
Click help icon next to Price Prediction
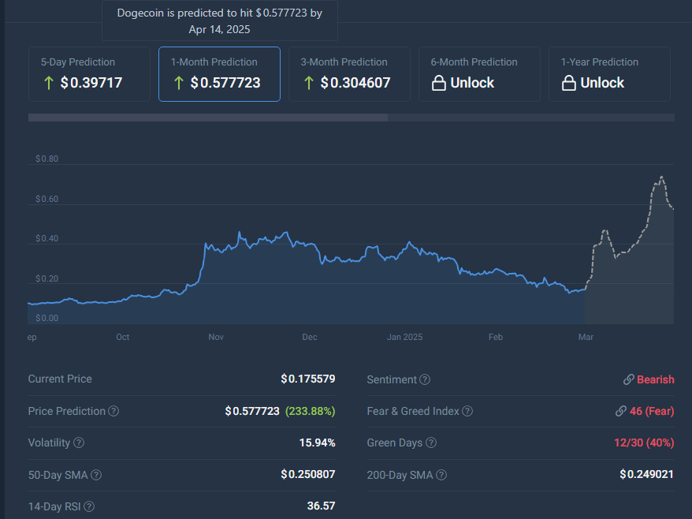(x=113, y=411)
